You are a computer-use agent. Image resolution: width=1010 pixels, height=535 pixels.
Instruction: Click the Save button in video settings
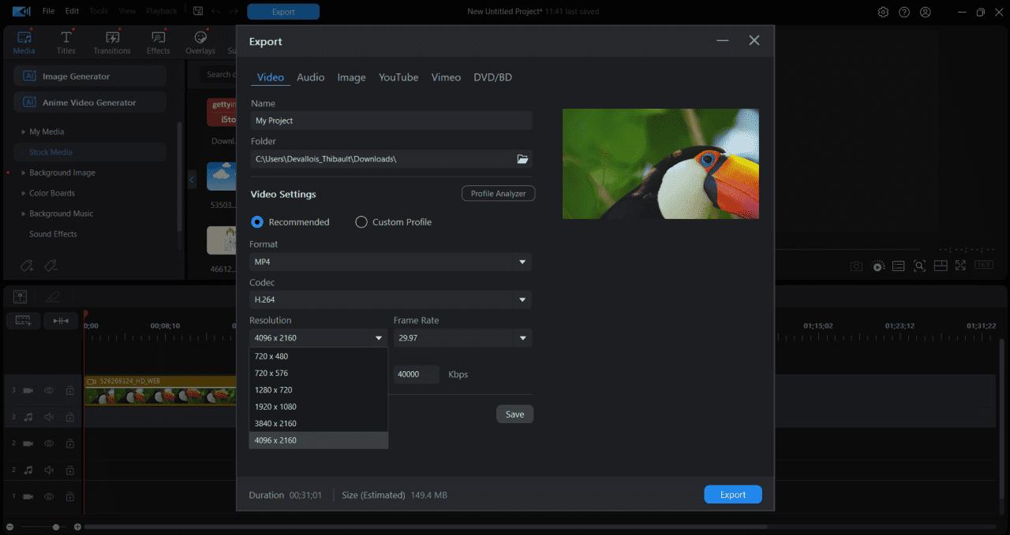[x=514, y=414]
